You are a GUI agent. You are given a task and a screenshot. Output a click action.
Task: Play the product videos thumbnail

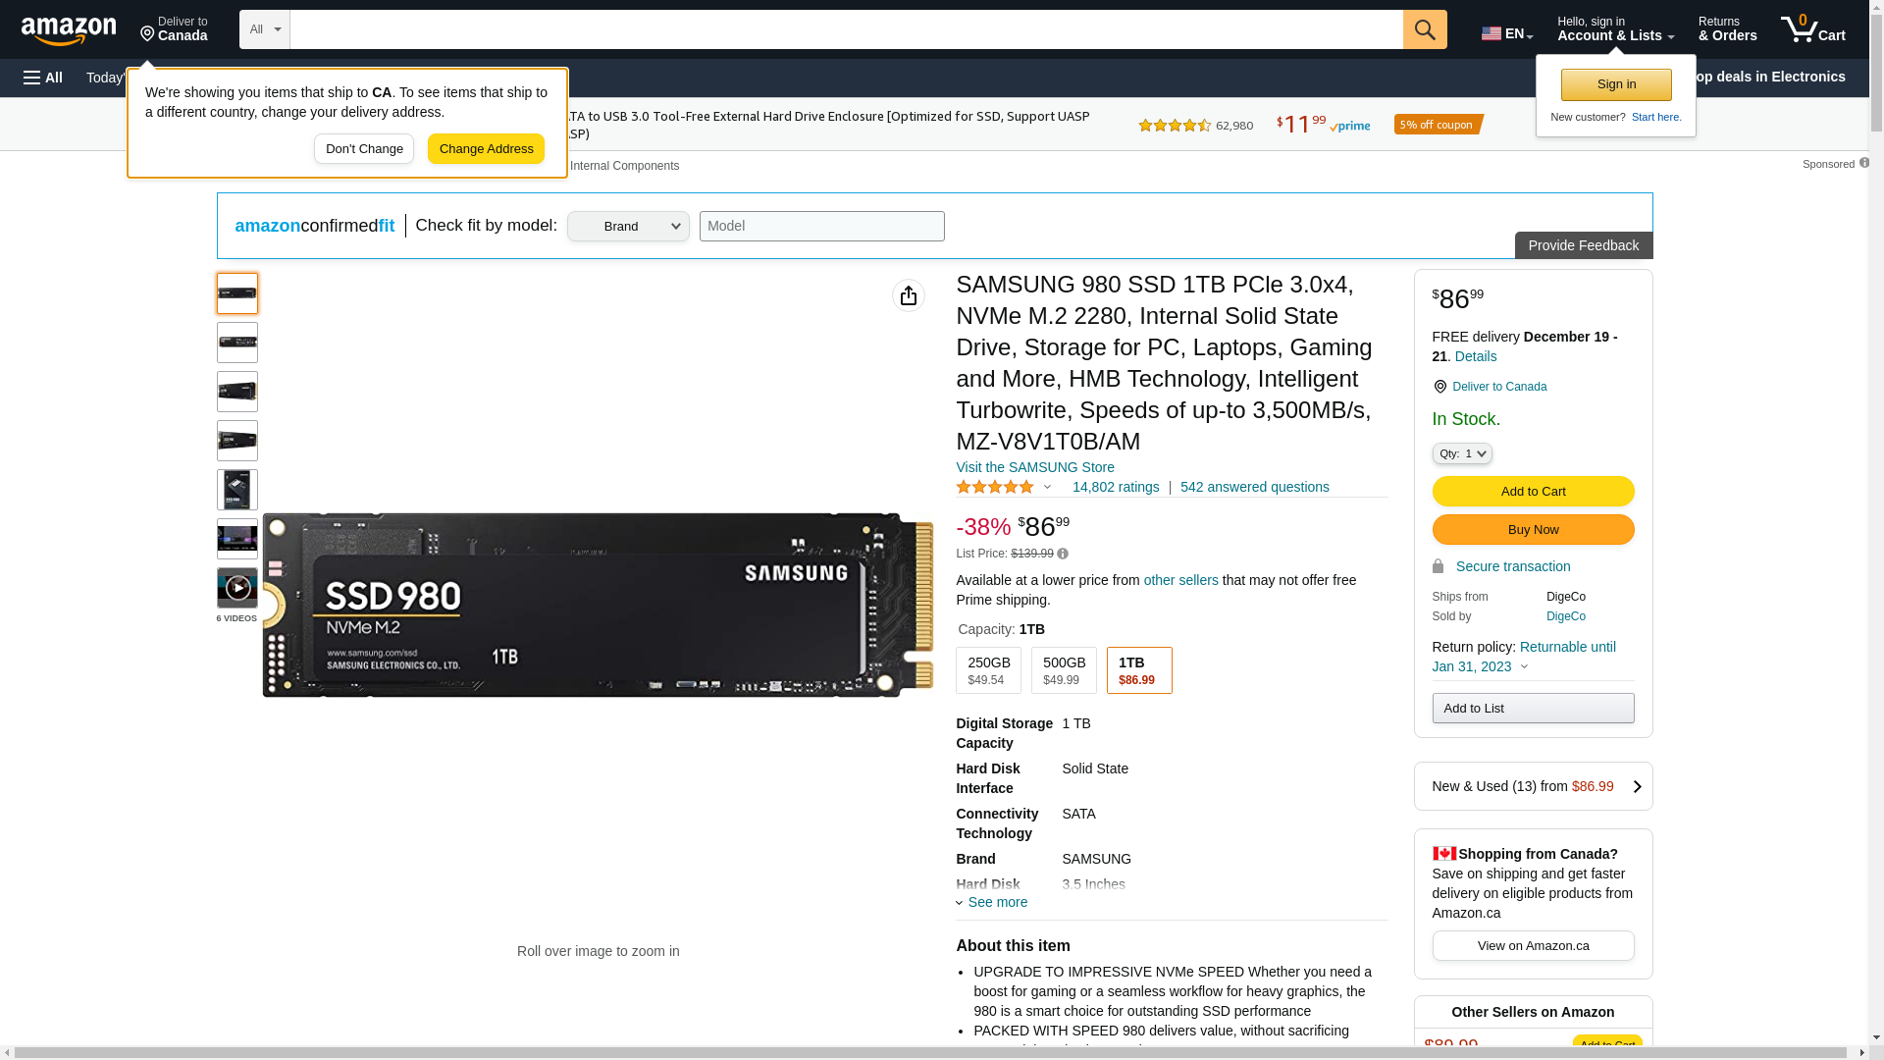tap(237, 588)
